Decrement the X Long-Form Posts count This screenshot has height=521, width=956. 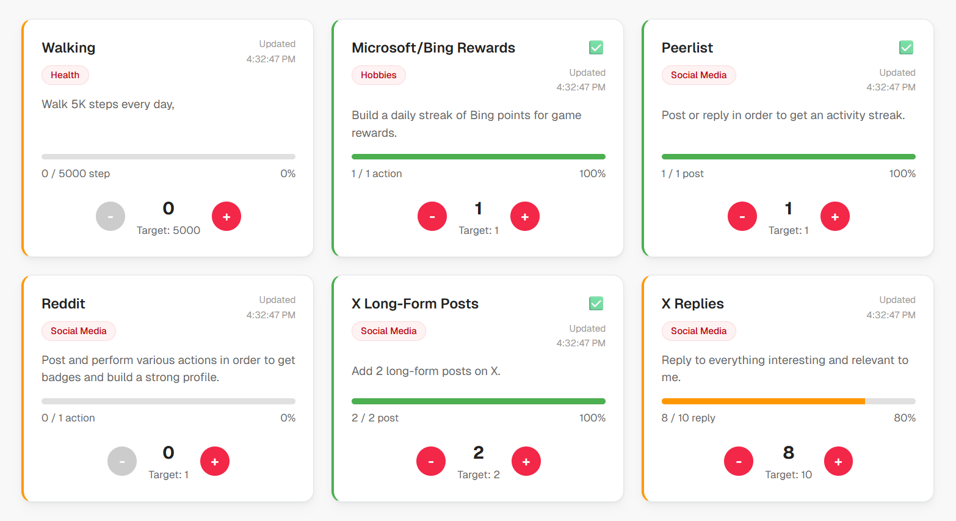(431, 461)
